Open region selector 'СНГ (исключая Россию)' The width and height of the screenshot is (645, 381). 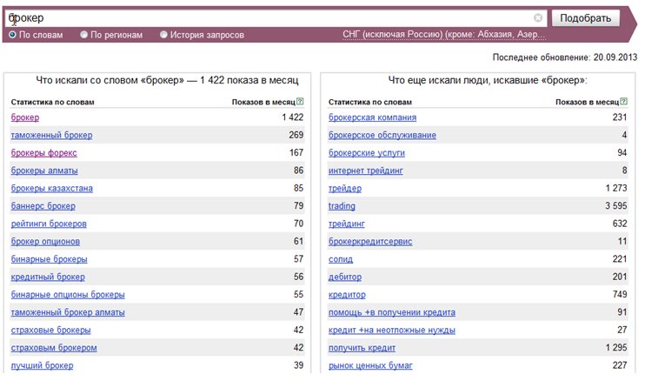[444, 35]
